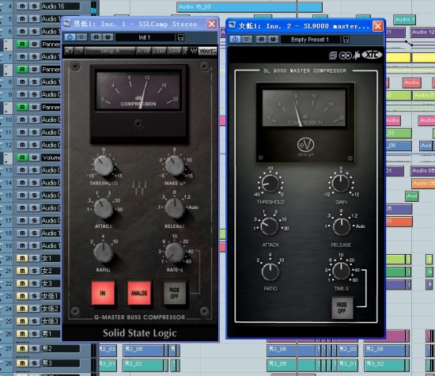The height and width of the screenshot is (376, 435).
Task: Click bypass icon in SL9000 window
Action: (246, 39)
